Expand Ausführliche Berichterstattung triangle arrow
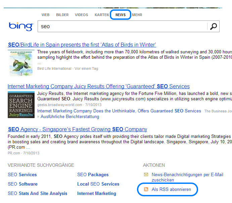 point(38,117)
